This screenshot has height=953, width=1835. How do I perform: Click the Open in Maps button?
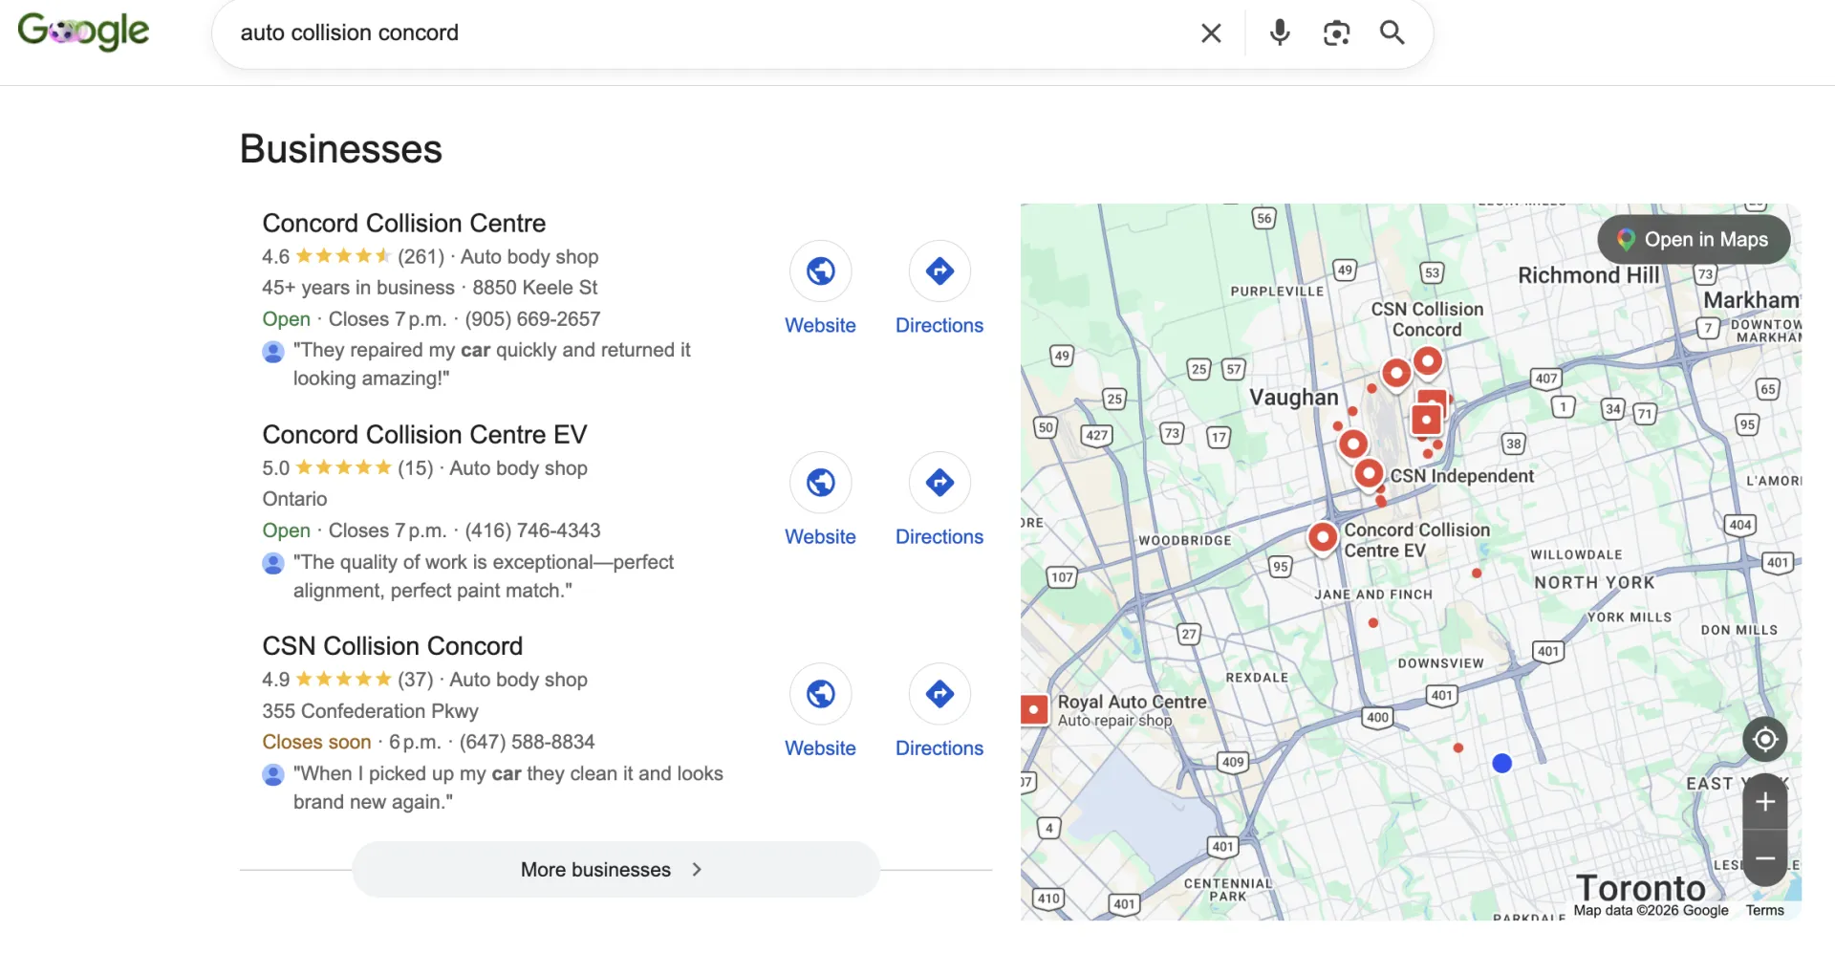[x=1694, y=240]
